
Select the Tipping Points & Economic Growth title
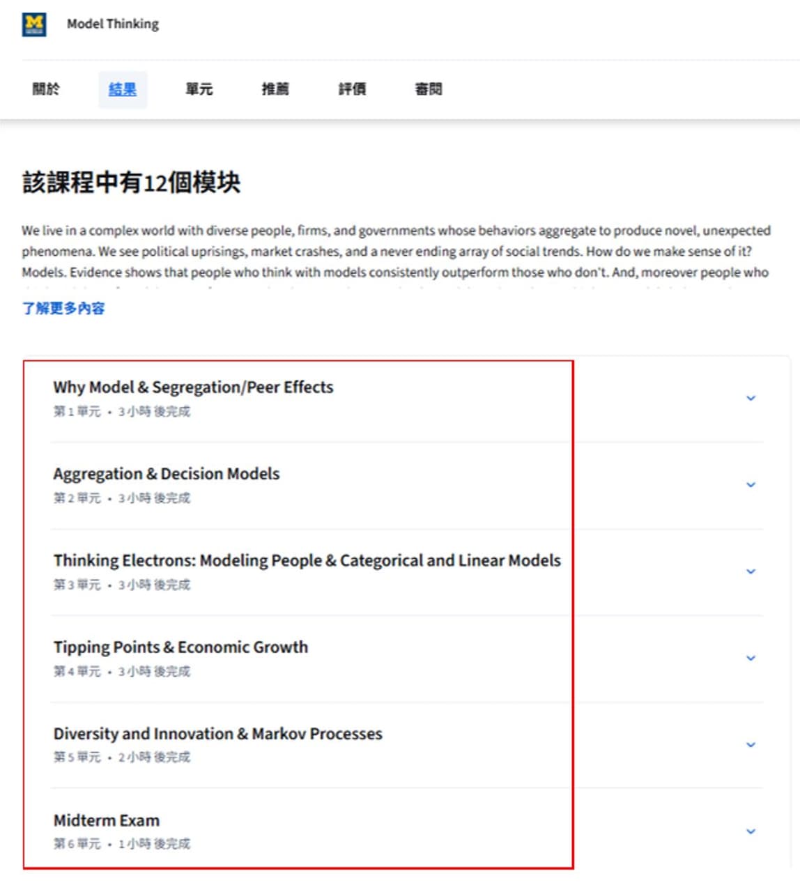[180, 647]
